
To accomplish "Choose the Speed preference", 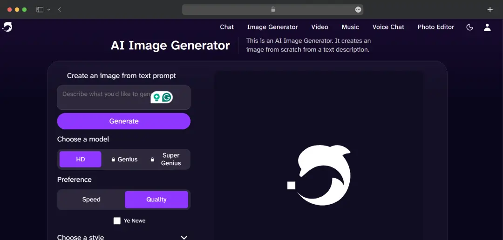I will 91,200.
